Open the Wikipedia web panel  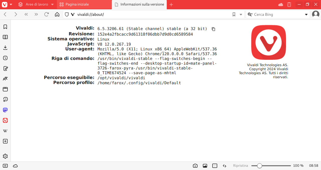point(5,131)
